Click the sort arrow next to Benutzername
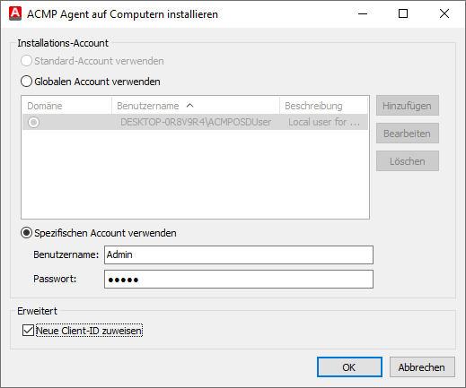The image size is (466, 388). coord(189,106)
